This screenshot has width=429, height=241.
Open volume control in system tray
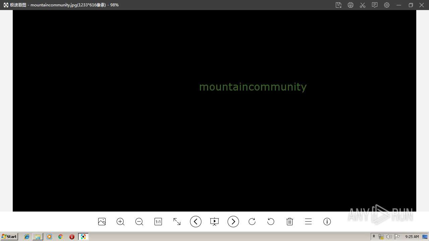pyautogui.click(x=389, y=237)
